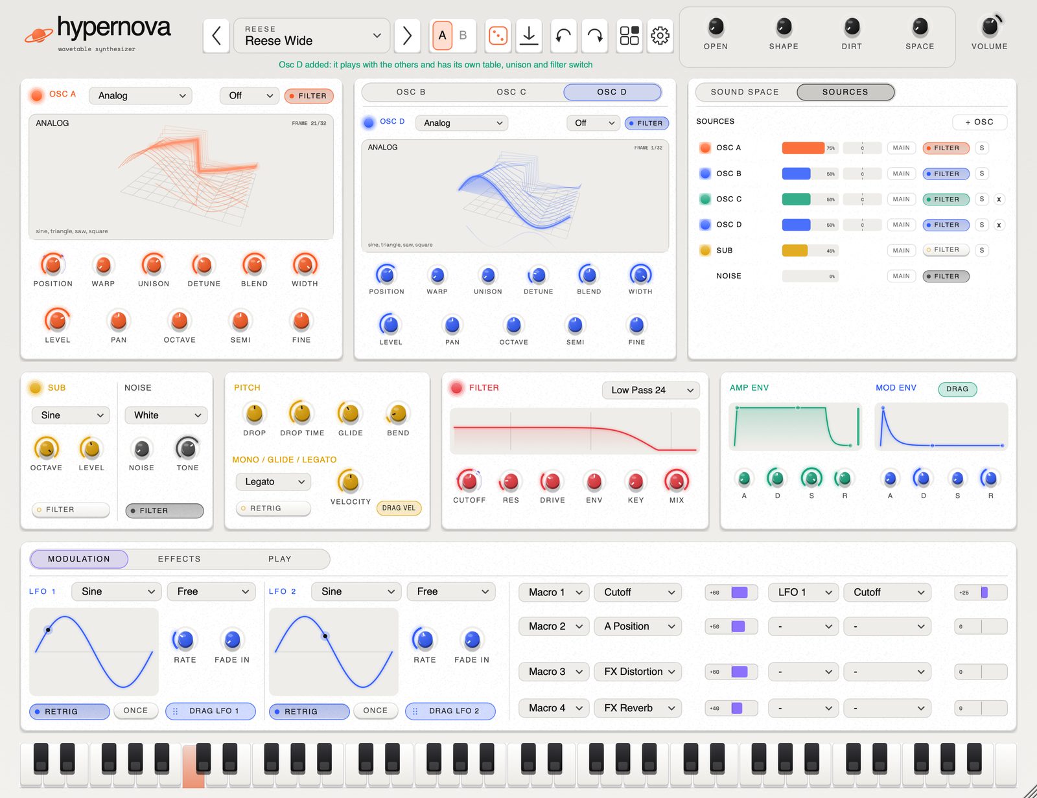Adjust the OSC A level bar in sources

pyautogui.click(x=810, y=148)
